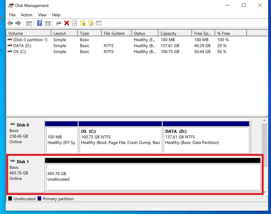Image resolution: width=271 pixels, height=214 pixels.
Task: Open the View menu
Action: pyautogui.click(x=42, y=15)
